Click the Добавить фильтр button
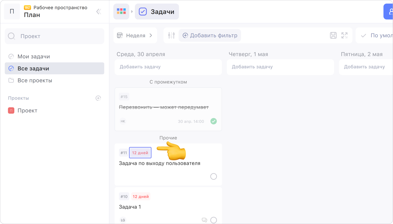Image resolution: width=393 pixels, height=224 pixels. pyautogui.click(x=210, y=35)
